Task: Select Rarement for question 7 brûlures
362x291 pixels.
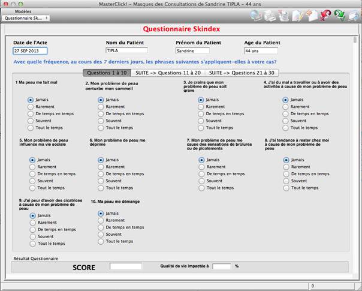Action: (201, 167)
